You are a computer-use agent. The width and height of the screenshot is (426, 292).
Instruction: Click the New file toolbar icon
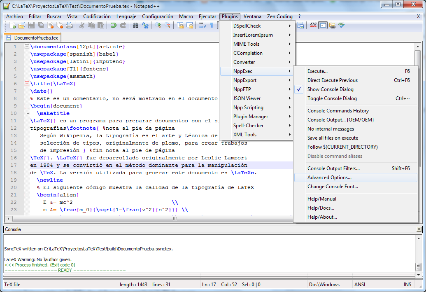tap(12, 26)
